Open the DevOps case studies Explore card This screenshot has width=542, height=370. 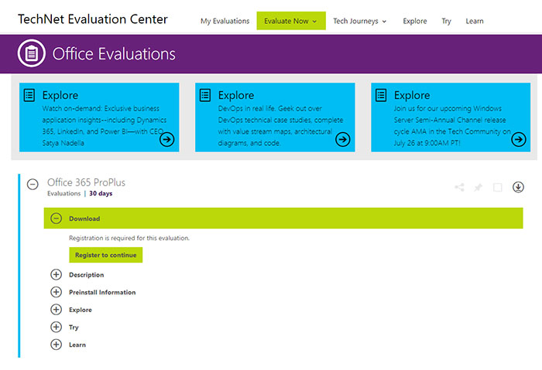point(275,117)
